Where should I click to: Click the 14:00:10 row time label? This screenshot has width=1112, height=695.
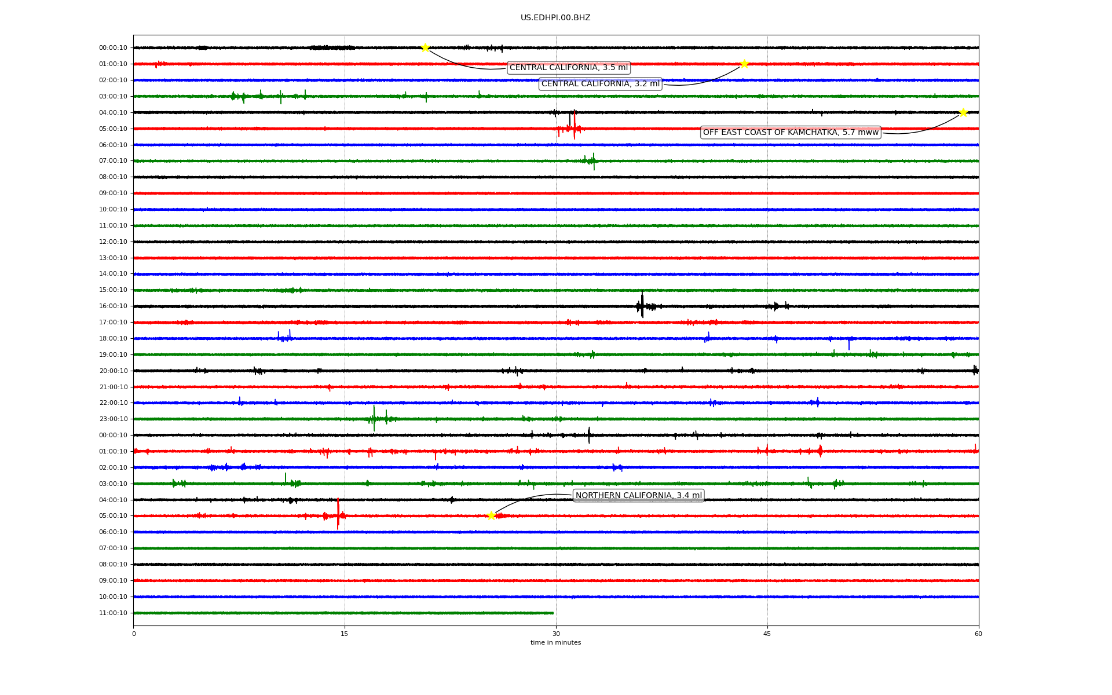[113, 274]
